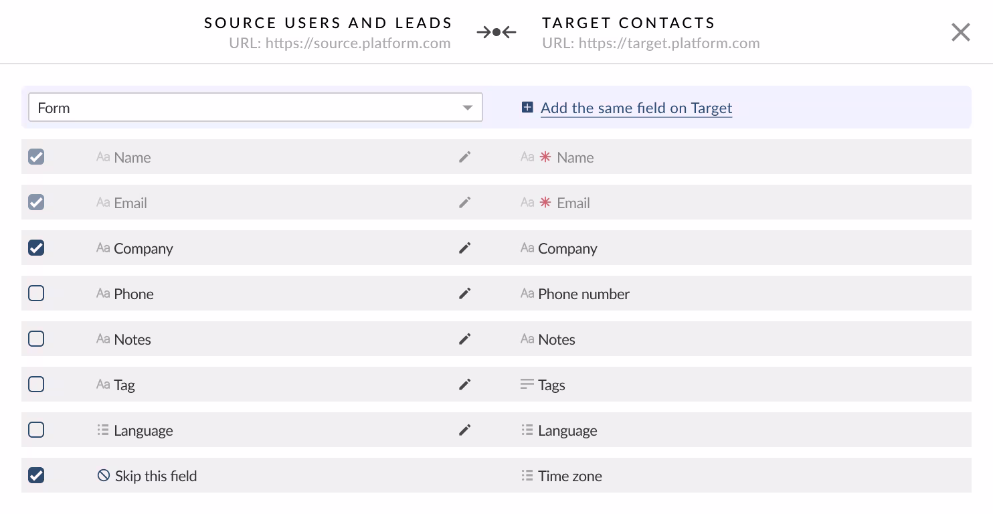993x514 pixels.
Task: Click the pencil edit icon for Phone
Action: 465,294
